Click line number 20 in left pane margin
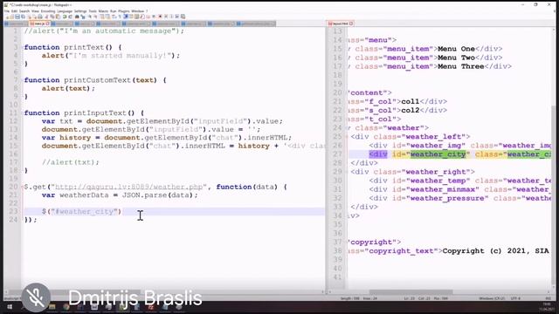This screenshot has width=559, height=314. pos(14,187)
